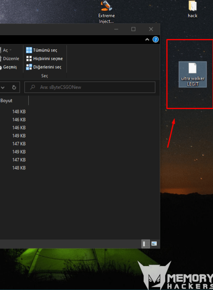
Task: Select the ultra walker LEGIT file
Action: point(192,74)
